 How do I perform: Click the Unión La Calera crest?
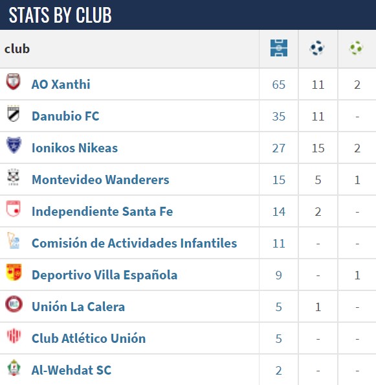coord(14,304)
